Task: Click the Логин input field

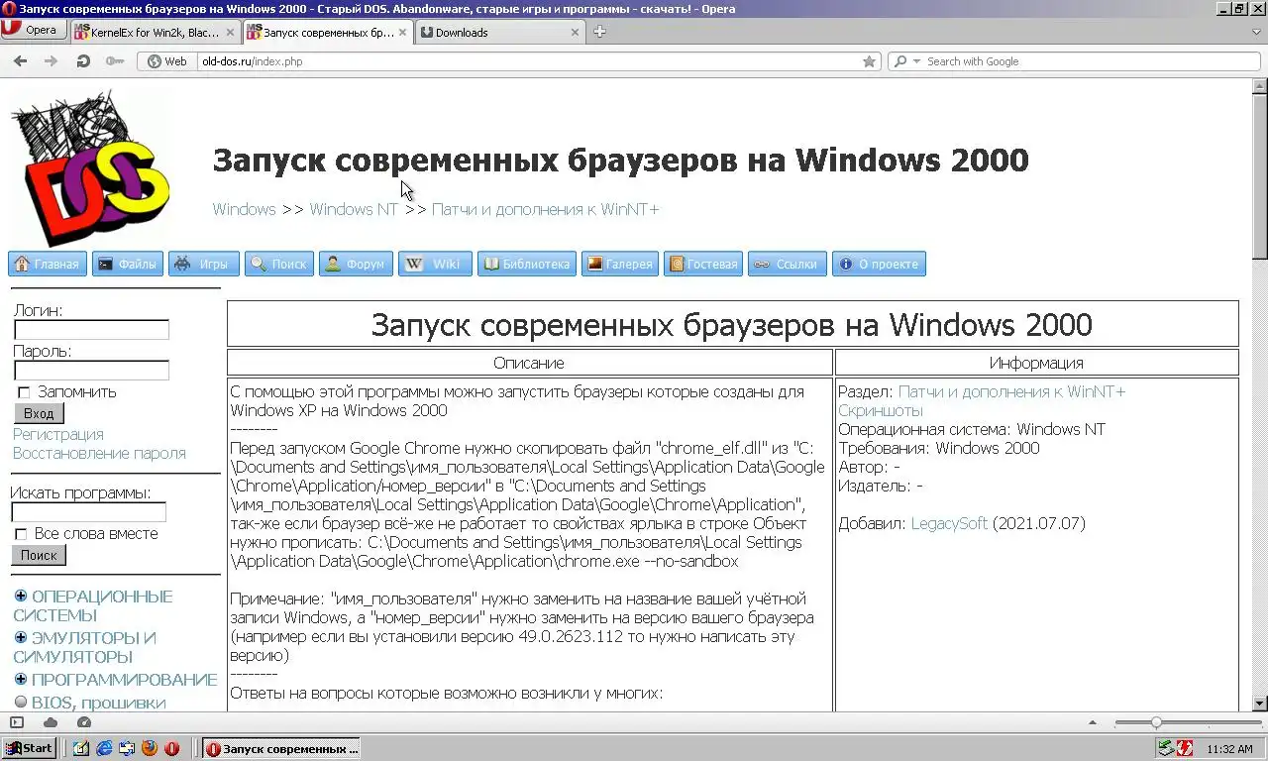Action: 91,330
